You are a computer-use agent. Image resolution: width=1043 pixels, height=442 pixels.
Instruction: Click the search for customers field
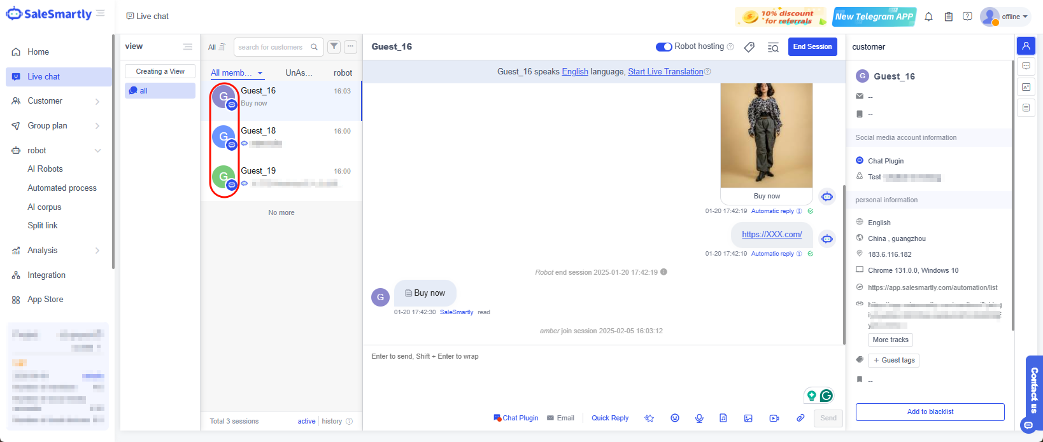(x=273, y=47)
